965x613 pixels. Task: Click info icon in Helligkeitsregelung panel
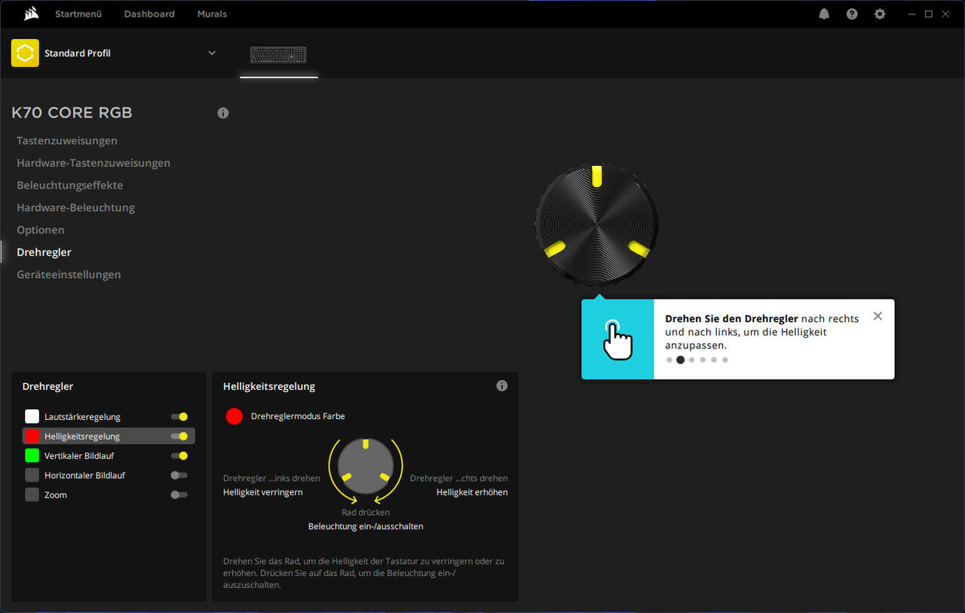[502, 385]
